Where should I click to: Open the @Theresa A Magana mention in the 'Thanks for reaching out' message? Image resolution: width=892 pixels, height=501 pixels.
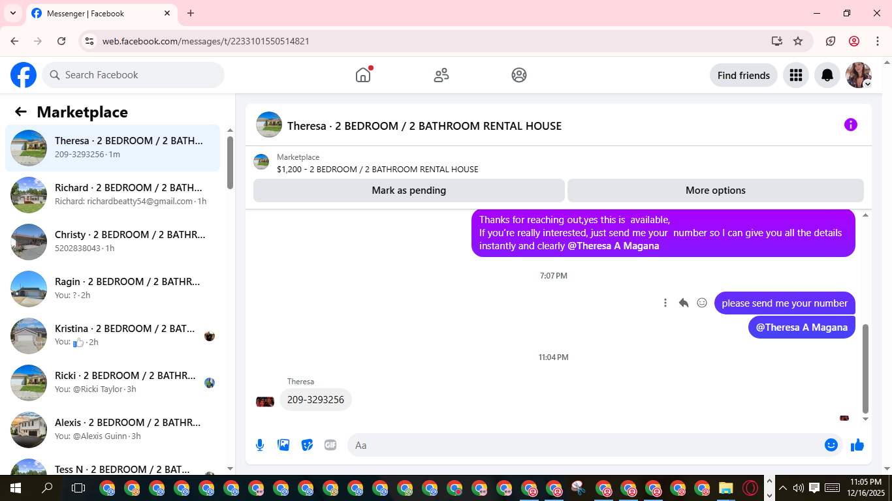613,246
